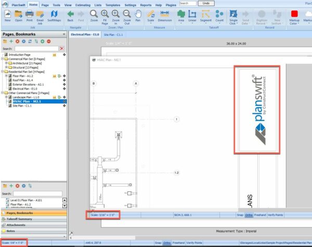Viewport: 312px width, 247px height.
Task: Toggle Verify Points in HVAC Plan window
Action: pyautogui.click(x=275, y=215)
